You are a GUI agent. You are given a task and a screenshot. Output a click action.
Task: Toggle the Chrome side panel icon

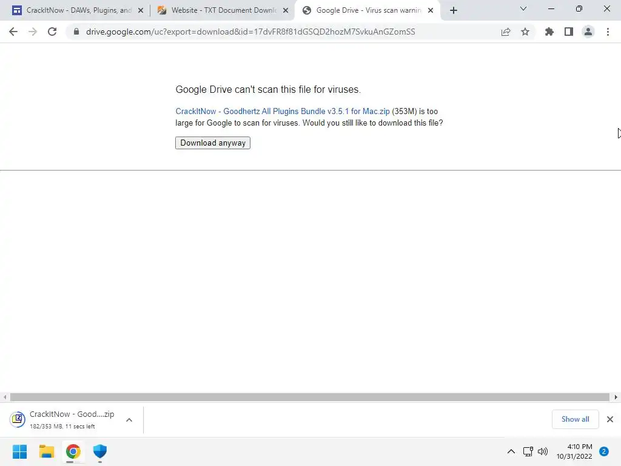coord(569,32)
